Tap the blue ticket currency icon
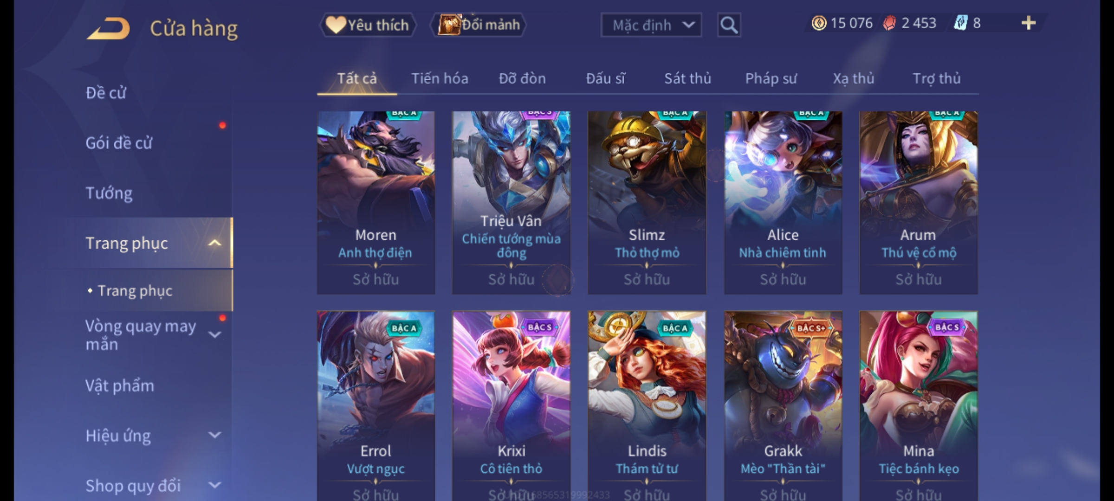Image resolution: width=1114 pixels, height=501 pixels. [960, 23]
